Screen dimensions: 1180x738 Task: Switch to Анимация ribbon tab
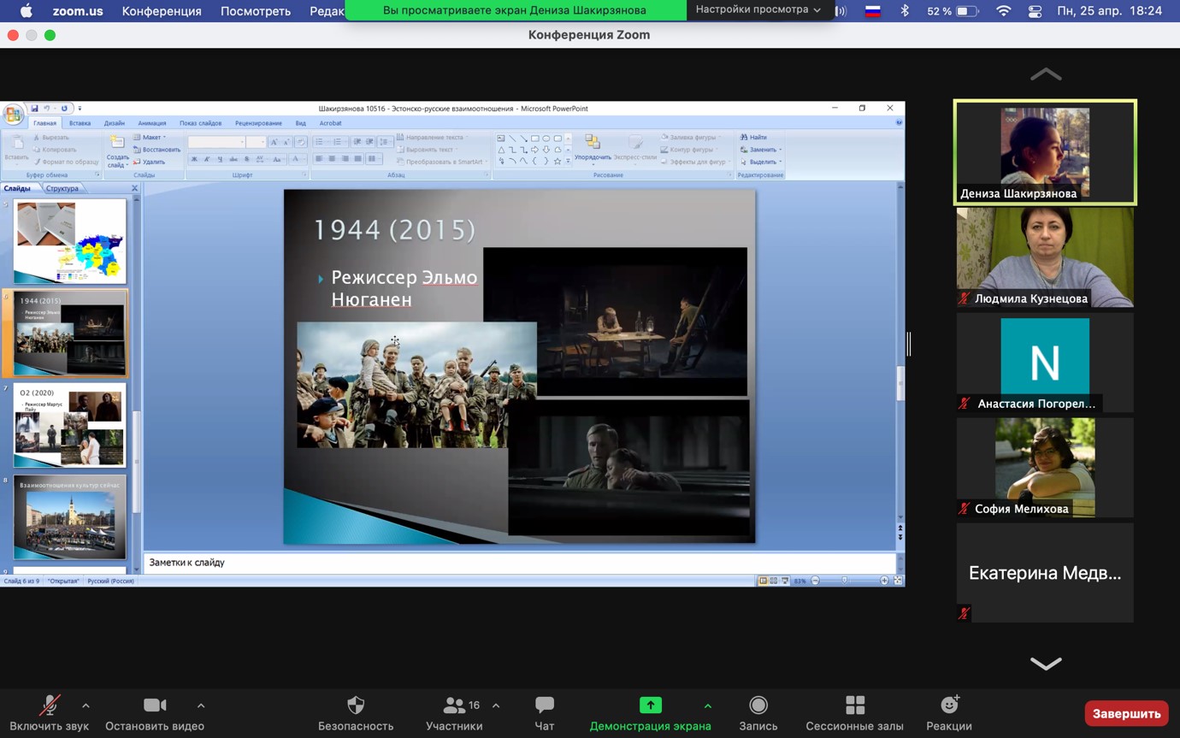coord(152,123)
